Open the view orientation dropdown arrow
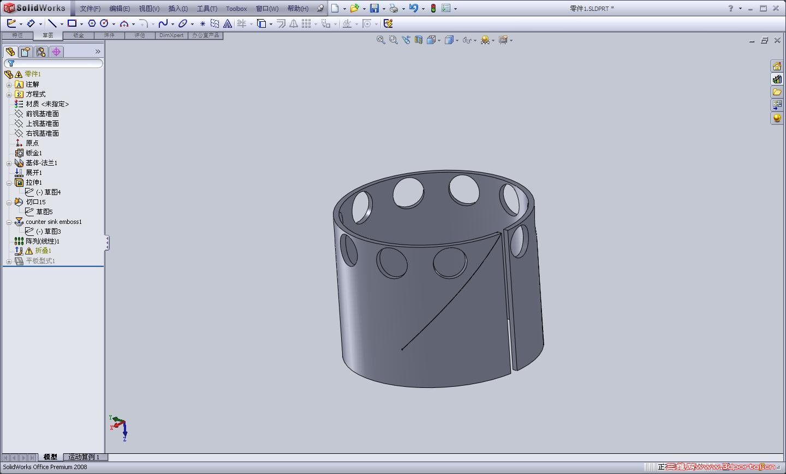The image size is (786, 474). pyautogui.click(x=439, y=40)
